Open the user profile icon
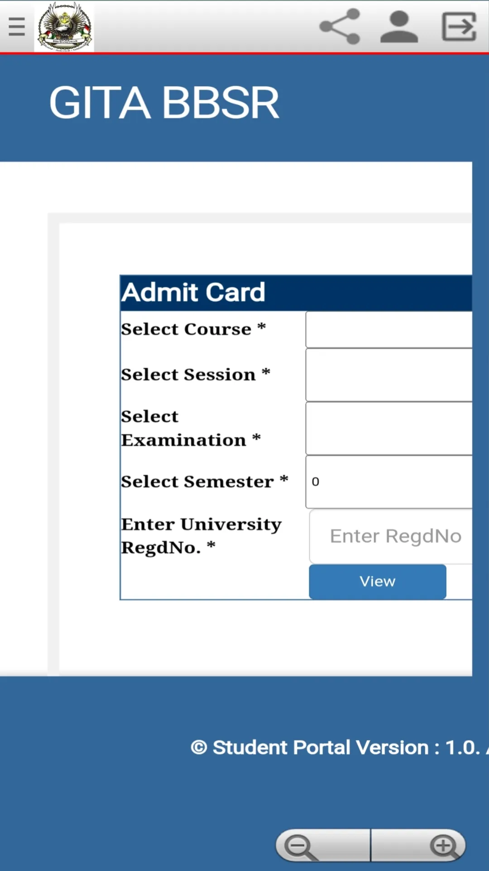Viewport: 489px width, 871px height. [398, 26]
